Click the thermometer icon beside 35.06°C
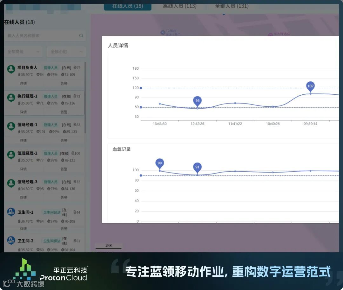 [x=19, y=103]
